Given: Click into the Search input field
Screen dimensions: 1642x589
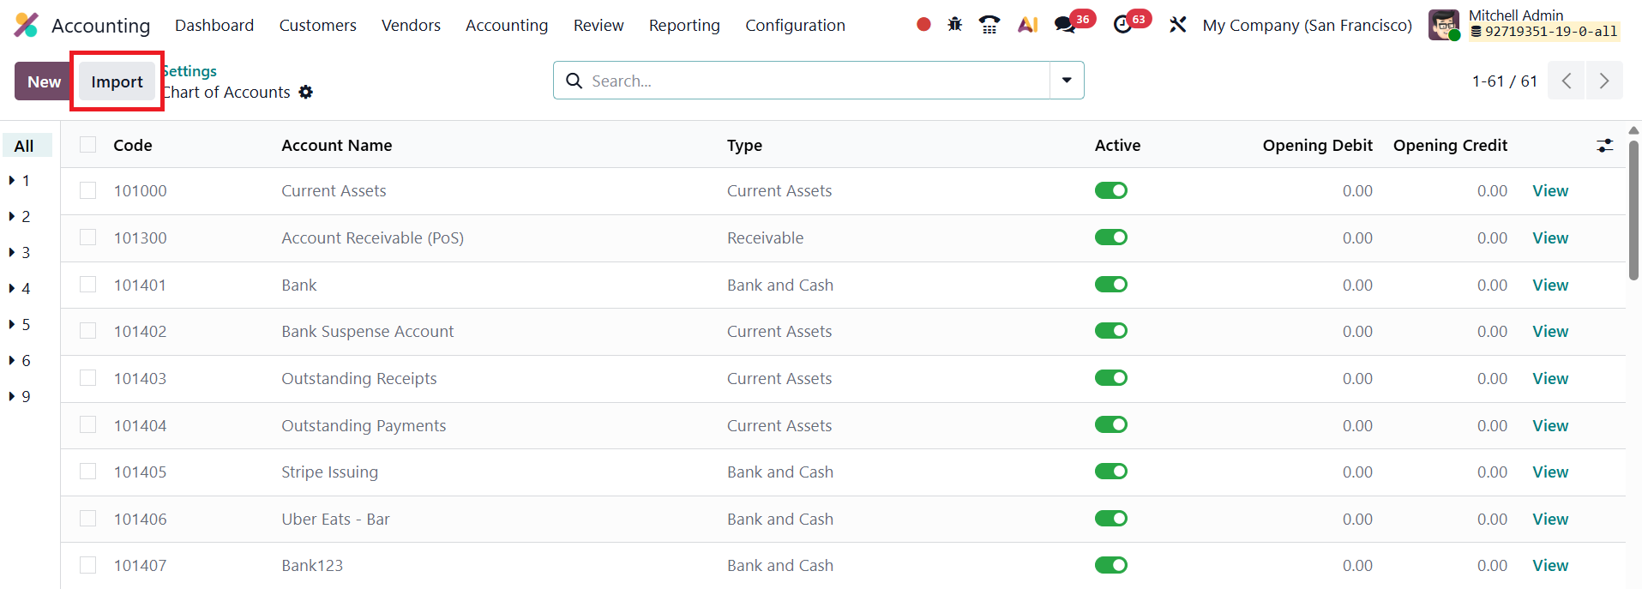Looking at the screenshot, I should [806, 81].
